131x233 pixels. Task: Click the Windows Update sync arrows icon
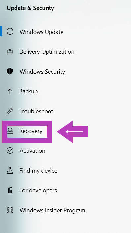point(10,32)
